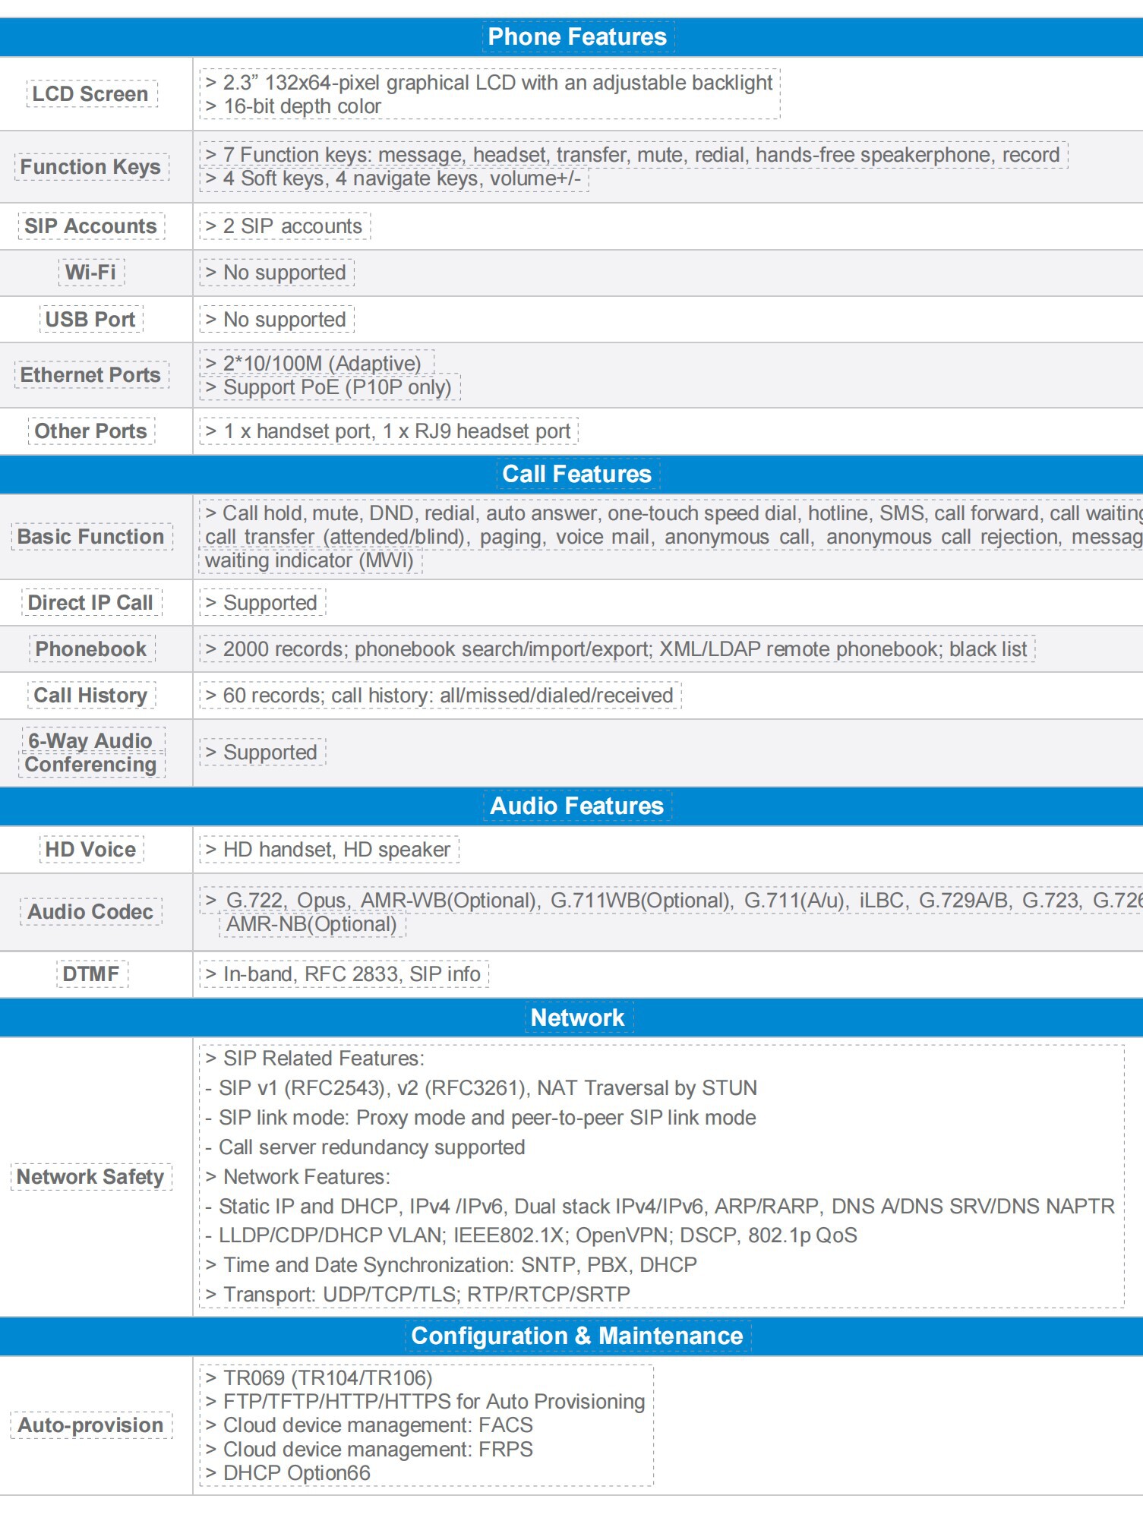Select the "LCD Screen" row label
Image resolution: width=1143 pixels, height=1524 pixels.
(x=91, y=93)
